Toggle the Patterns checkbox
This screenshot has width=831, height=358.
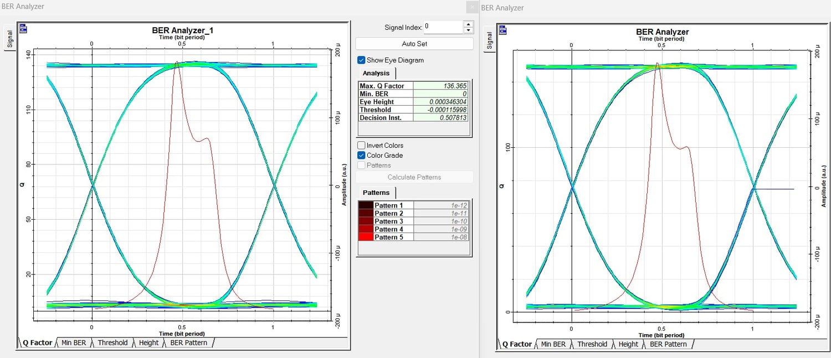(x=361, y=165)
